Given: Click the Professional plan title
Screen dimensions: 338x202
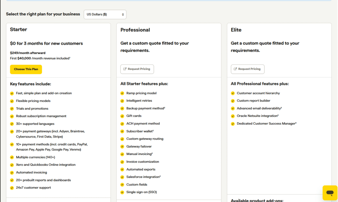Looking at the screenshot, I should click(x=135, y=30).
